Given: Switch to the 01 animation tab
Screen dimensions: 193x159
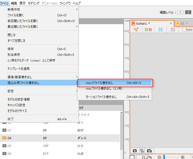Looking at the screenshot, I should pyautogui.click(x=183, y=23).
